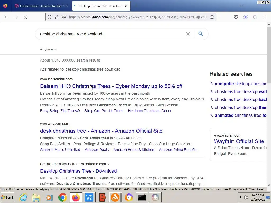Open Amazon Home & Kitchen link
Viewport: 271px width, 203px height.
tap(134, 150)
